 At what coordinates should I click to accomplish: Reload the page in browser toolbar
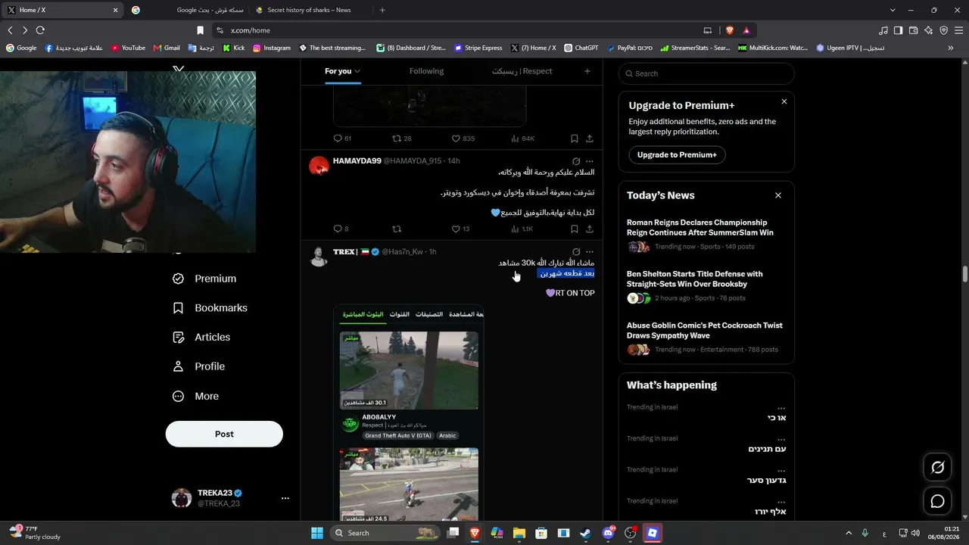click(40, 30)
